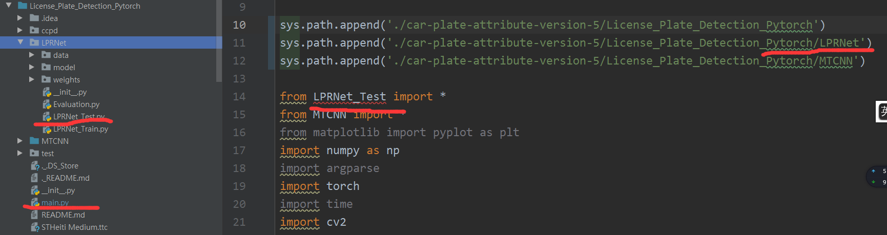The width and height of the screenshot is (887, 235).
Task: Click line number 14 in the gutter
Action: tap(239, 96)
